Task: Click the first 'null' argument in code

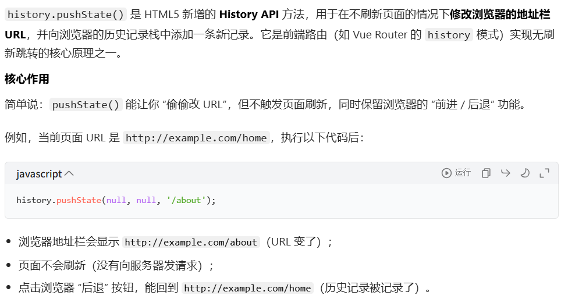Action: (116, 200)
